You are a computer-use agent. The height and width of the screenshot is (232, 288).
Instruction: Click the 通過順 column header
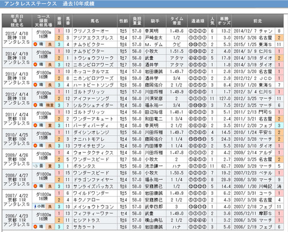[x=197, y=21]
